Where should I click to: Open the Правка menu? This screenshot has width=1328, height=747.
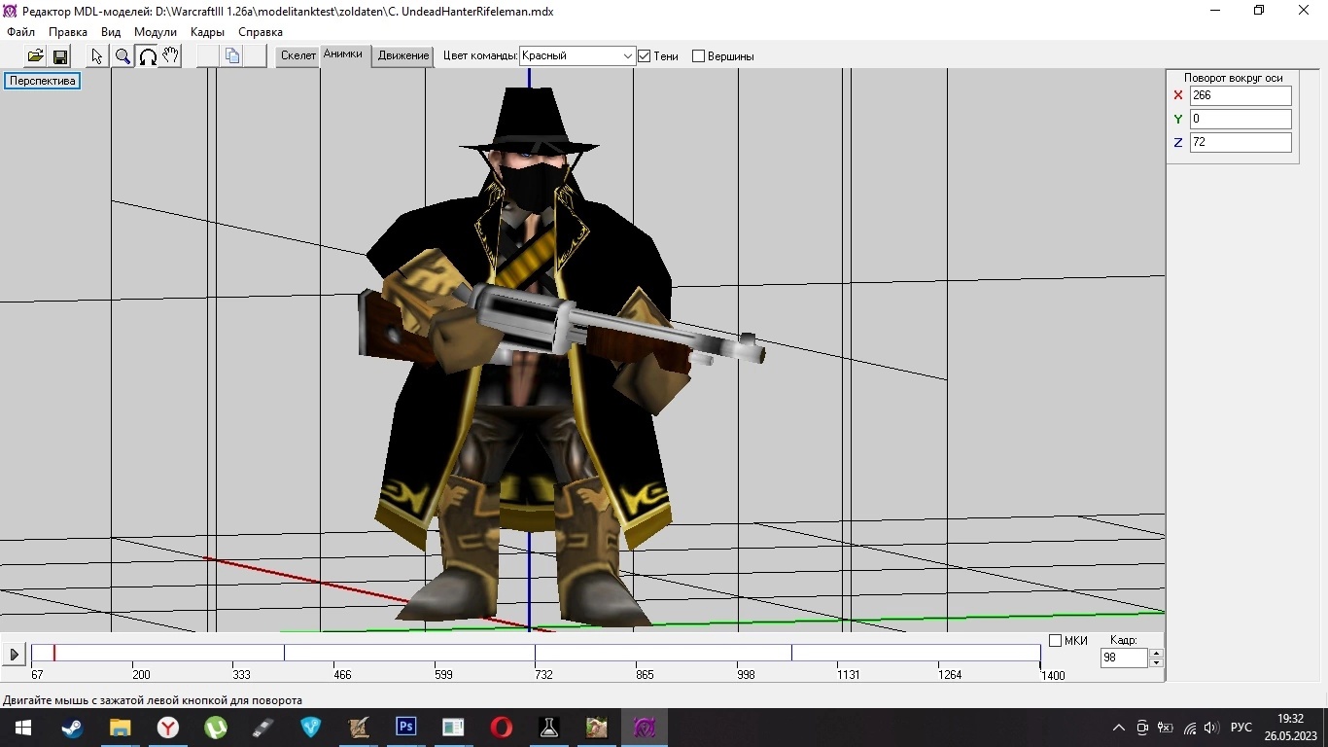pyautogui.click(x=68, y=32)
